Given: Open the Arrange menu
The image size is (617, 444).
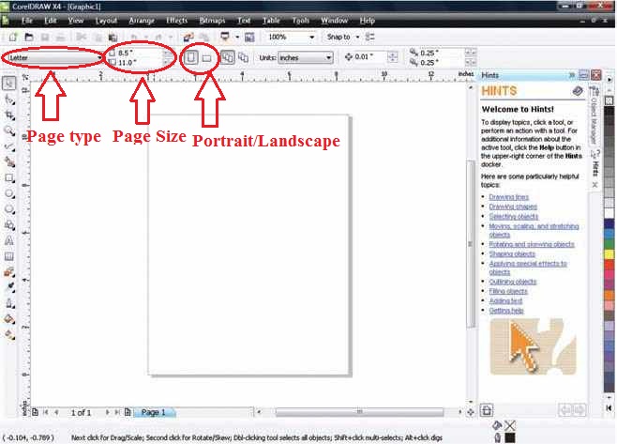Looking at the screenshot, I should click(142, 21).
